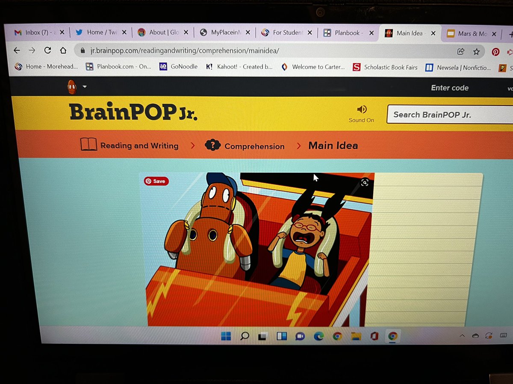Open the Windows Start menu

point(226,336)
